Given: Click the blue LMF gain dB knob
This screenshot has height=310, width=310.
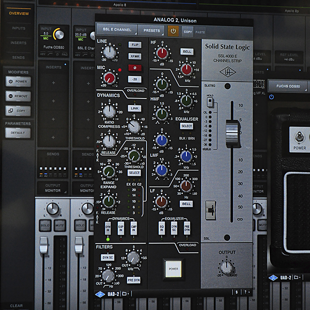Looking at the screenshot, I should [162, 140].
